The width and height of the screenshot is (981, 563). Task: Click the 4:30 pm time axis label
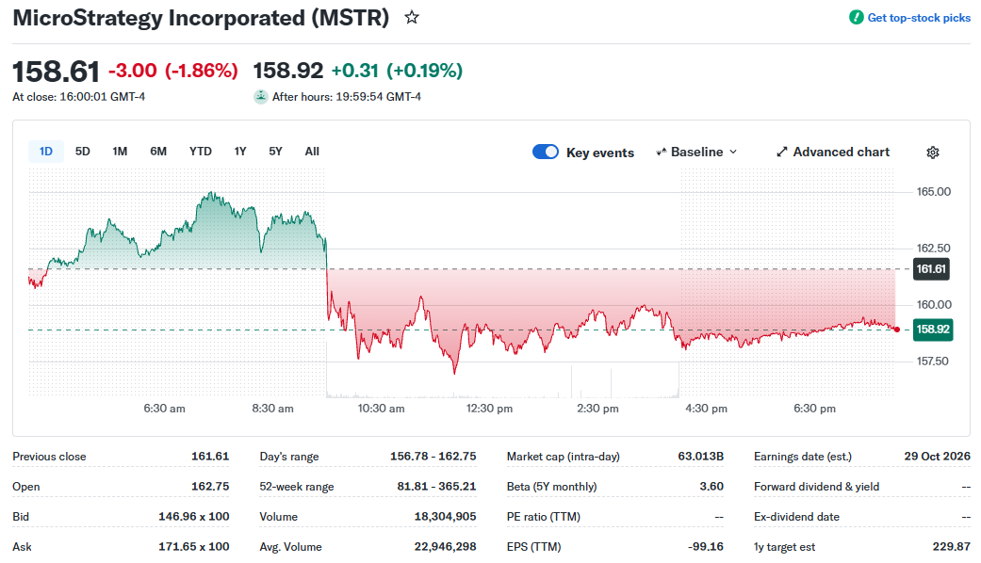(706, 408)
